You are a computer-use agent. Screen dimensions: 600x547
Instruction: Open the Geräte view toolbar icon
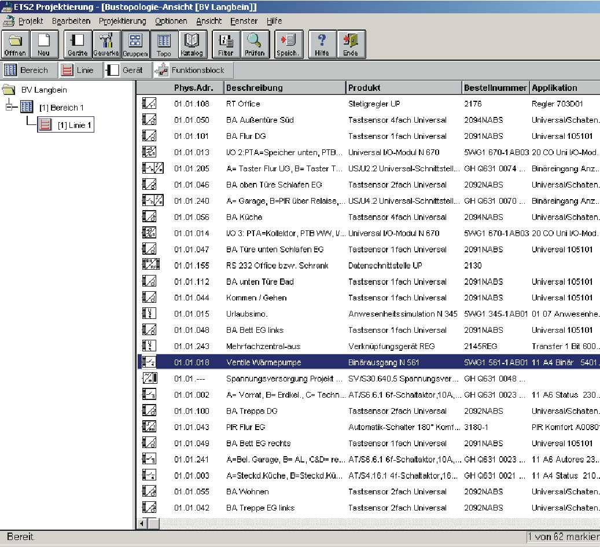point(78,45)
